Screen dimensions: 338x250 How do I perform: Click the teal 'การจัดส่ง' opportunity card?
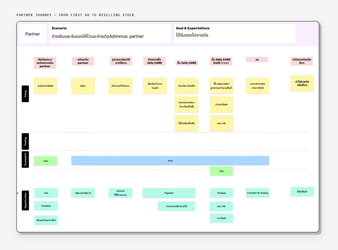click(222, 218)
